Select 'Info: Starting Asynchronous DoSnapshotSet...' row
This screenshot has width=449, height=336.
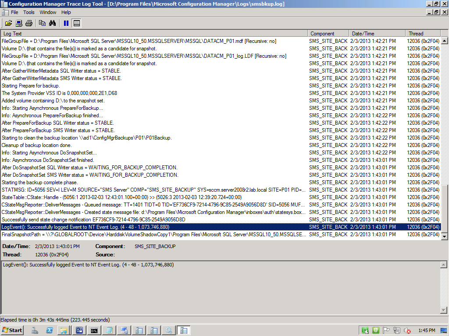(x=221, y=153)
